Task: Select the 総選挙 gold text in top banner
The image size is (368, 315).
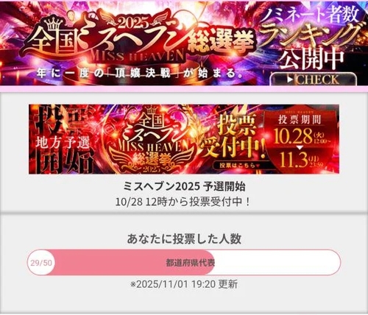Action: tap(222, 43)
